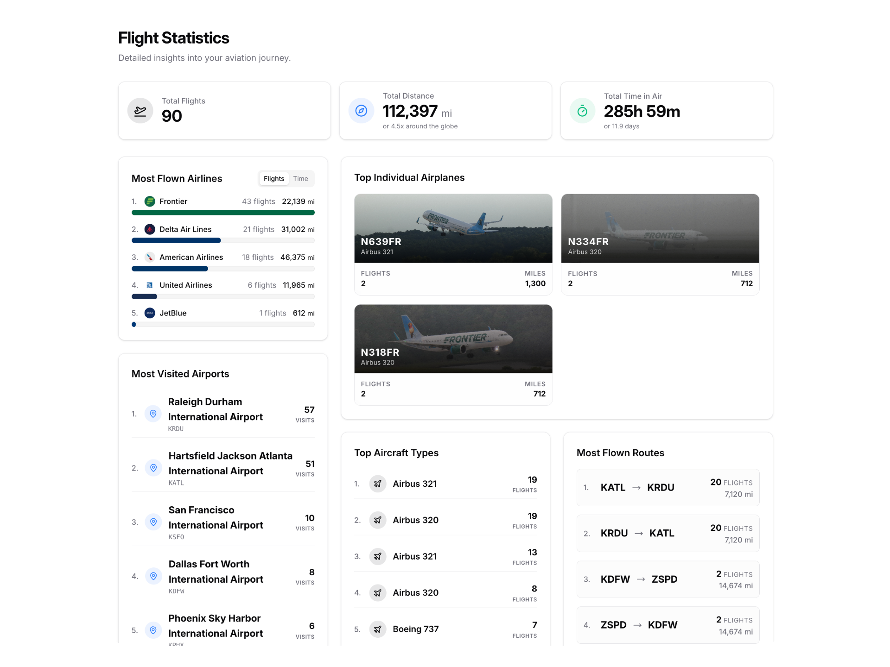Click the arrow in ZSPD to KDFW route

[637, 625]
